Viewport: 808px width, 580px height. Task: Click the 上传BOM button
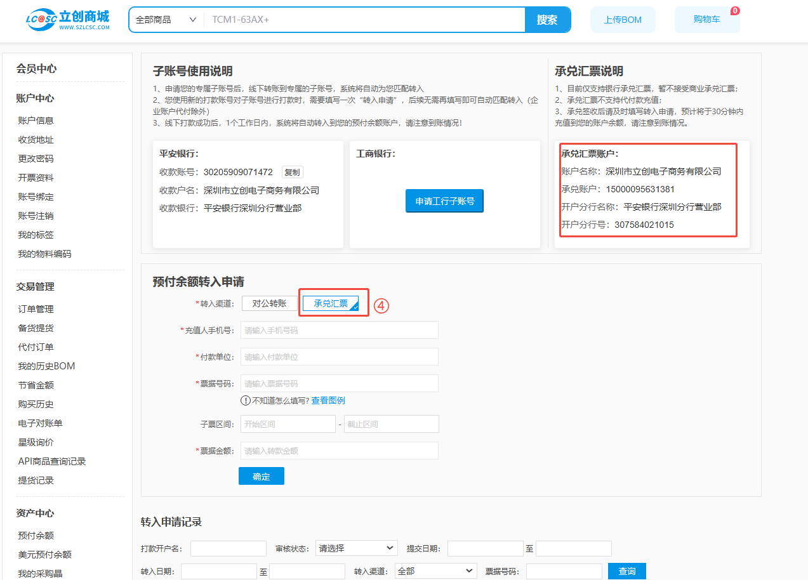(x=622, y=20)
